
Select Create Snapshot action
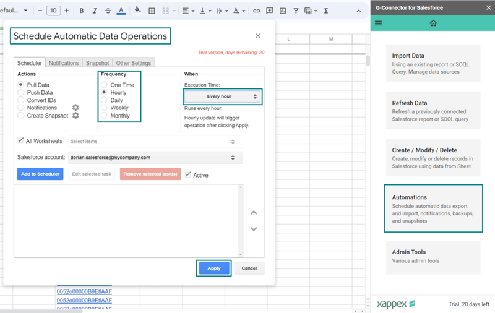click(20, 116)
